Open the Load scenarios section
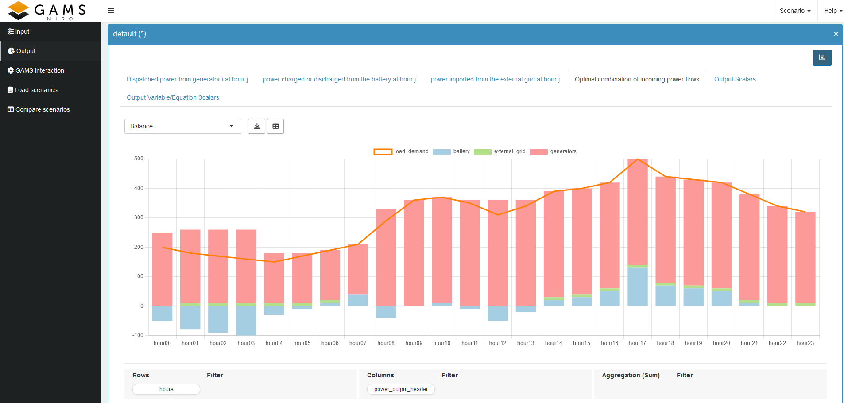This screenshot has width=844, height=403. click(35, 89)
